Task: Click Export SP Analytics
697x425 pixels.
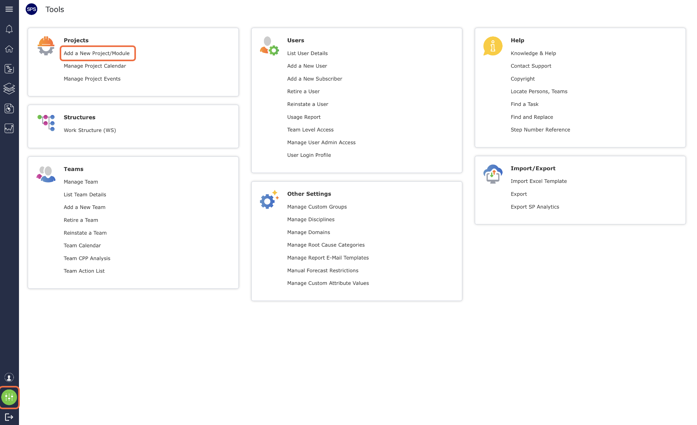Action: (535, 207)
